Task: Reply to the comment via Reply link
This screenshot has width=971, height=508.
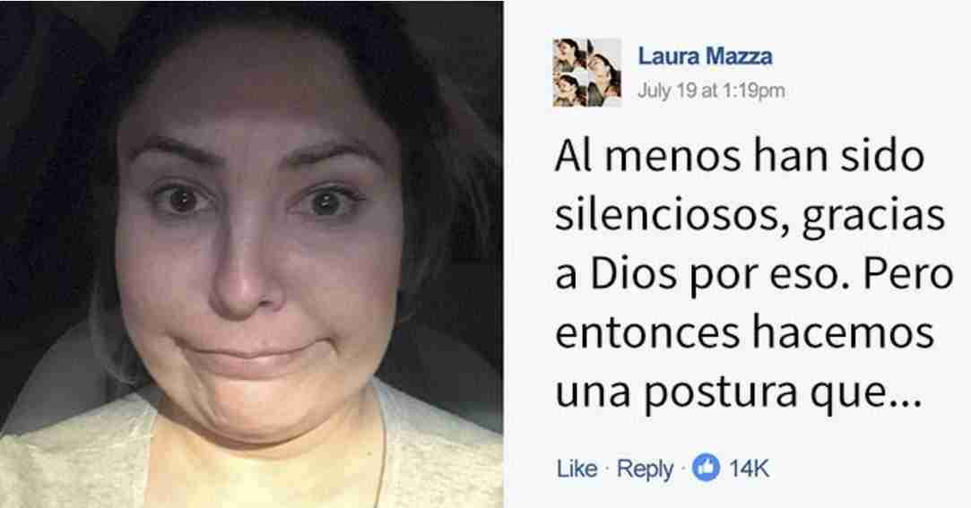Action: click(645, 469)
